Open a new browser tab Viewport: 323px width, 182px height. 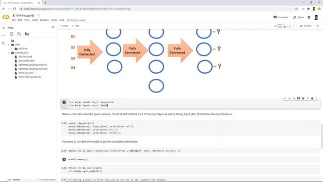click(x=45, y=3)
